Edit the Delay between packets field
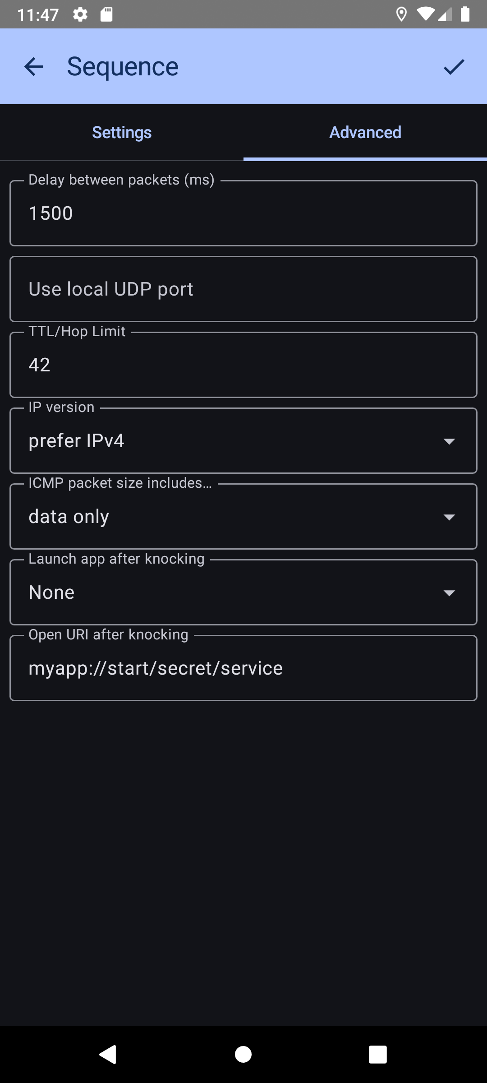This screenshot has height=1083, width=487. point(243,213)
